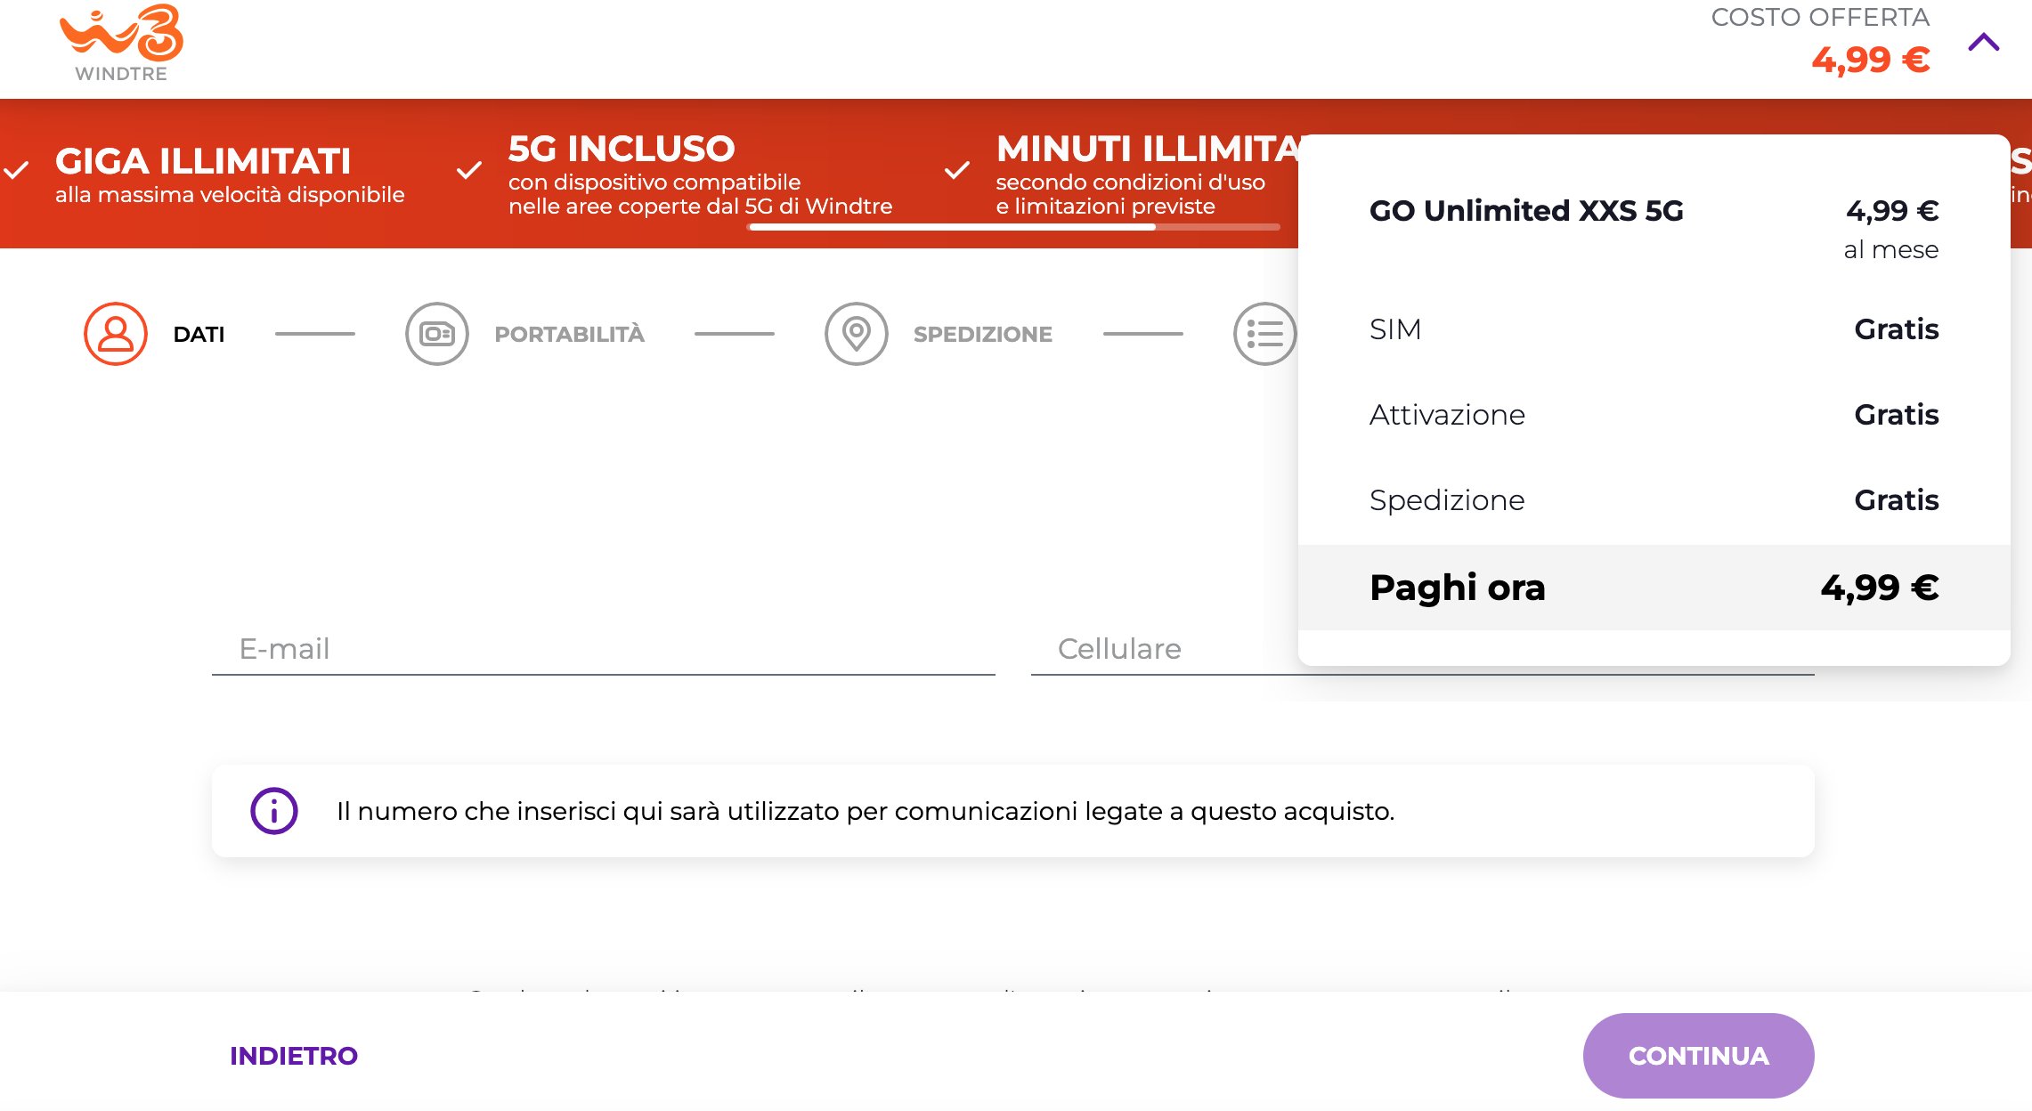Click the Minuti Illimitati checkmark icon

[x=956, y=170]
